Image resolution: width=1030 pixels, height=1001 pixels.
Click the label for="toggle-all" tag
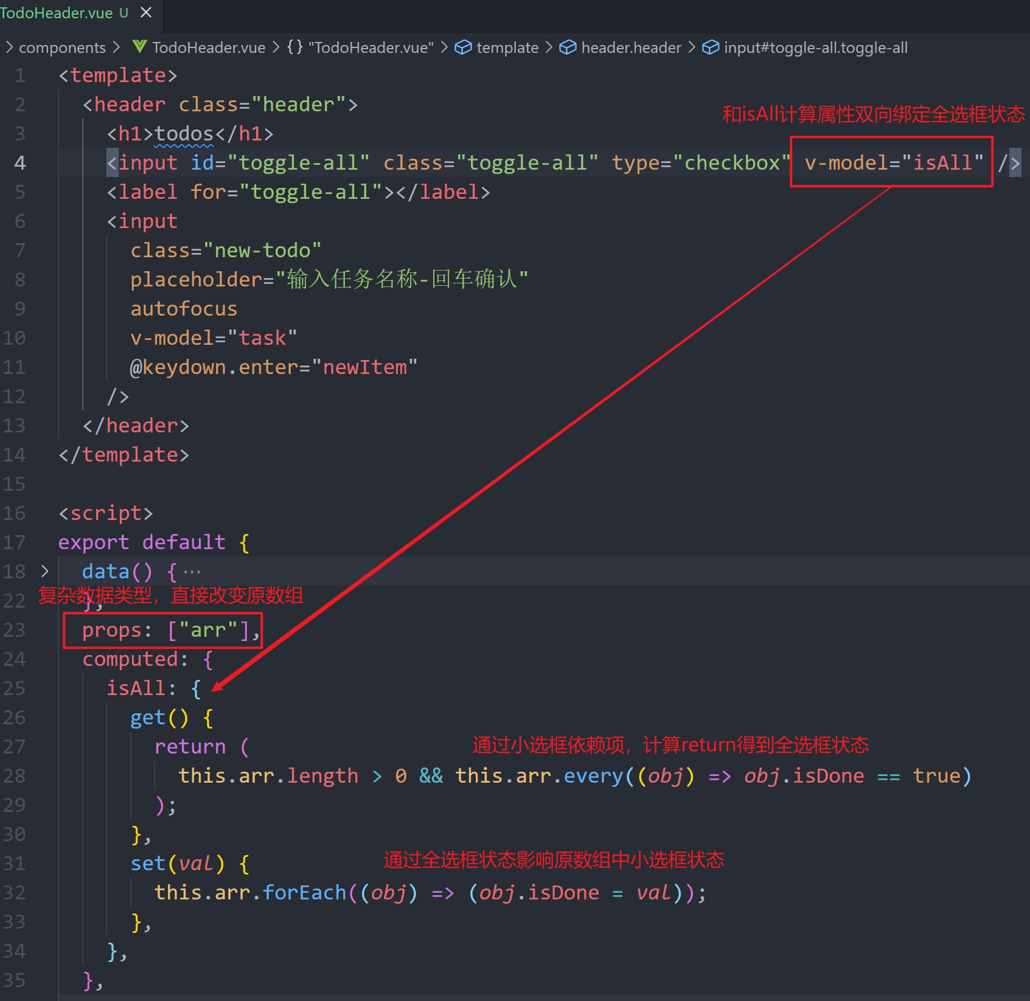tap(298, 192)
